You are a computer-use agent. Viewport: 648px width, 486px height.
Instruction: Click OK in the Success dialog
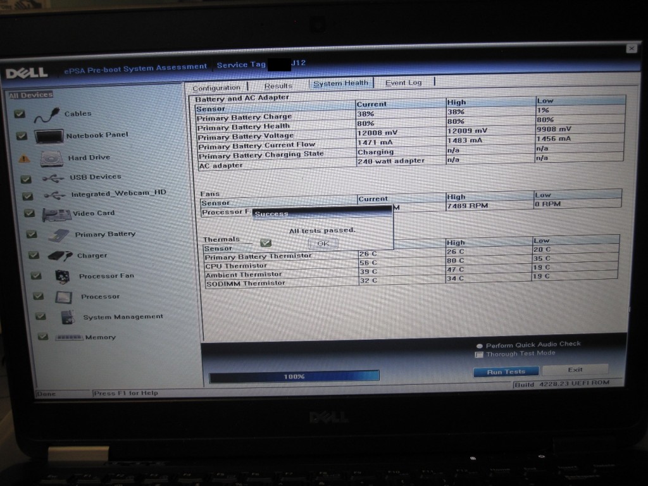coord(323,244)
